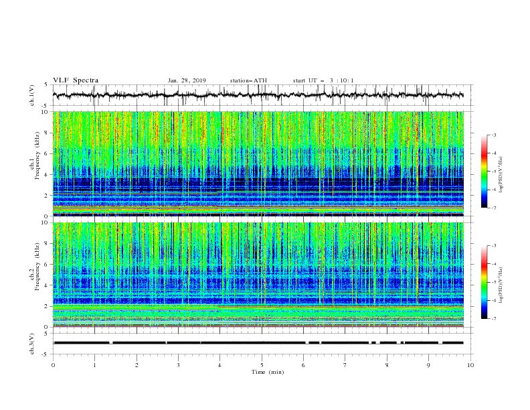This screenshot has height=410, width=530.
Task: Click time-axis tick label "4"
Action: [x=219, y=365]
